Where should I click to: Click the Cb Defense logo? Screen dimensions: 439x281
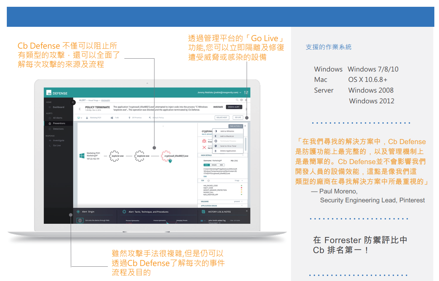[57, 93]
